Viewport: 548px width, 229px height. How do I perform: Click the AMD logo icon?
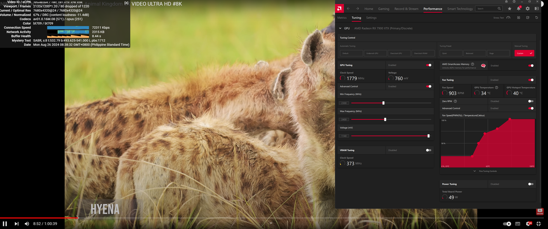339,9
